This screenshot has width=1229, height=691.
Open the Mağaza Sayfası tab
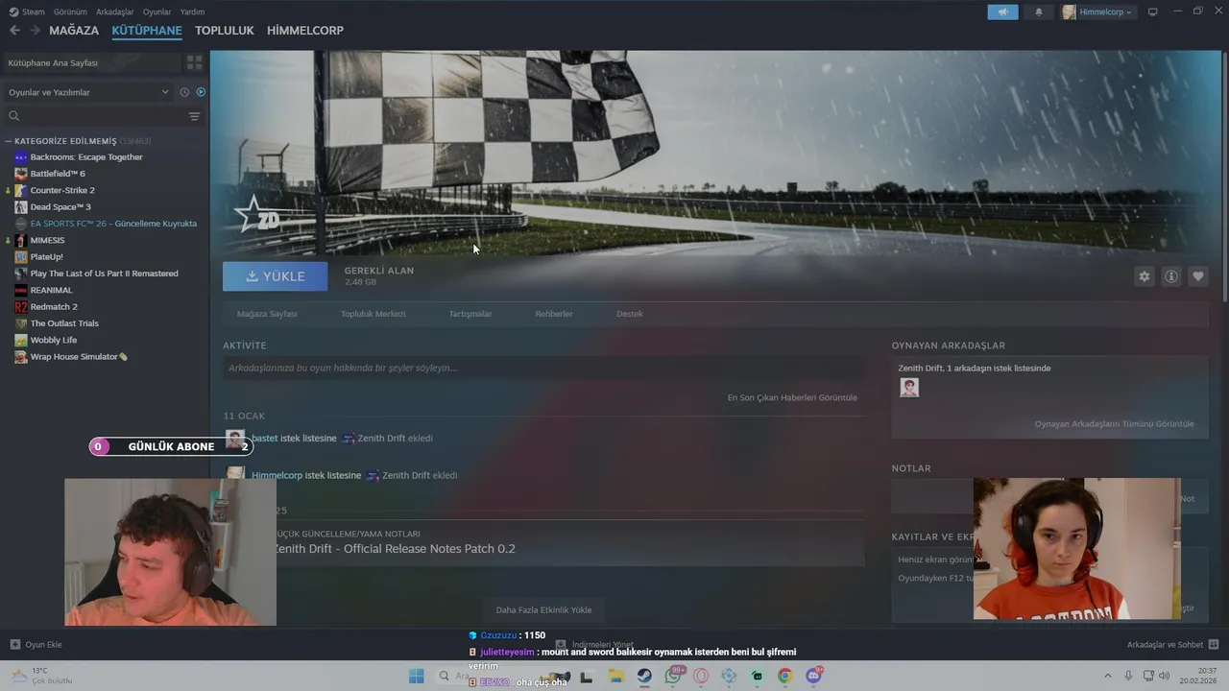click(x=267, y=314)
